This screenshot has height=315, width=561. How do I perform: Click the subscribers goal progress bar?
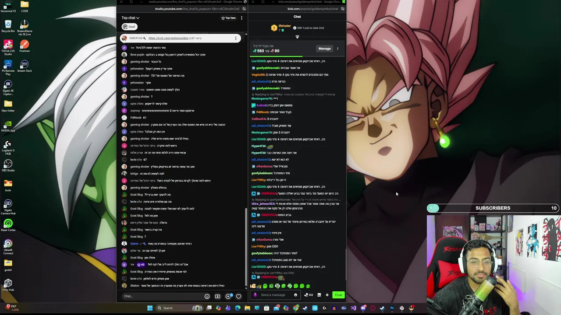pos(493,208)
